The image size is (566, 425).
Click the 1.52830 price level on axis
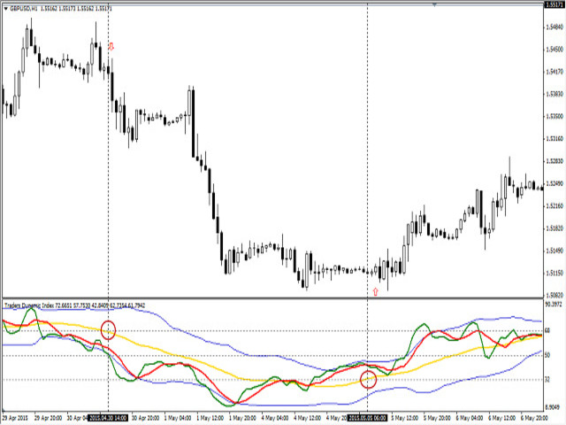553,161
